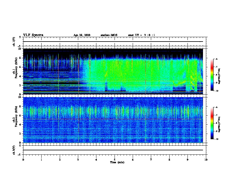The width and height of the screenshot is (232, 179).
Task: Click the "-7" tick on upper colorbar
Action: [216, 67]
